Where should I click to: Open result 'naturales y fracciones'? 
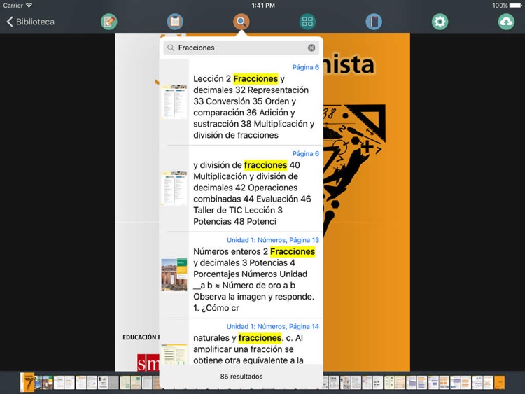[241, 342]
